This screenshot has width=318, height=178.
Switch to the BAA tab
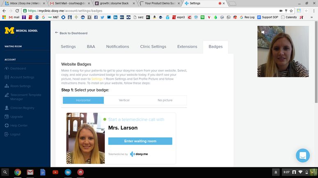coord(91,47)
